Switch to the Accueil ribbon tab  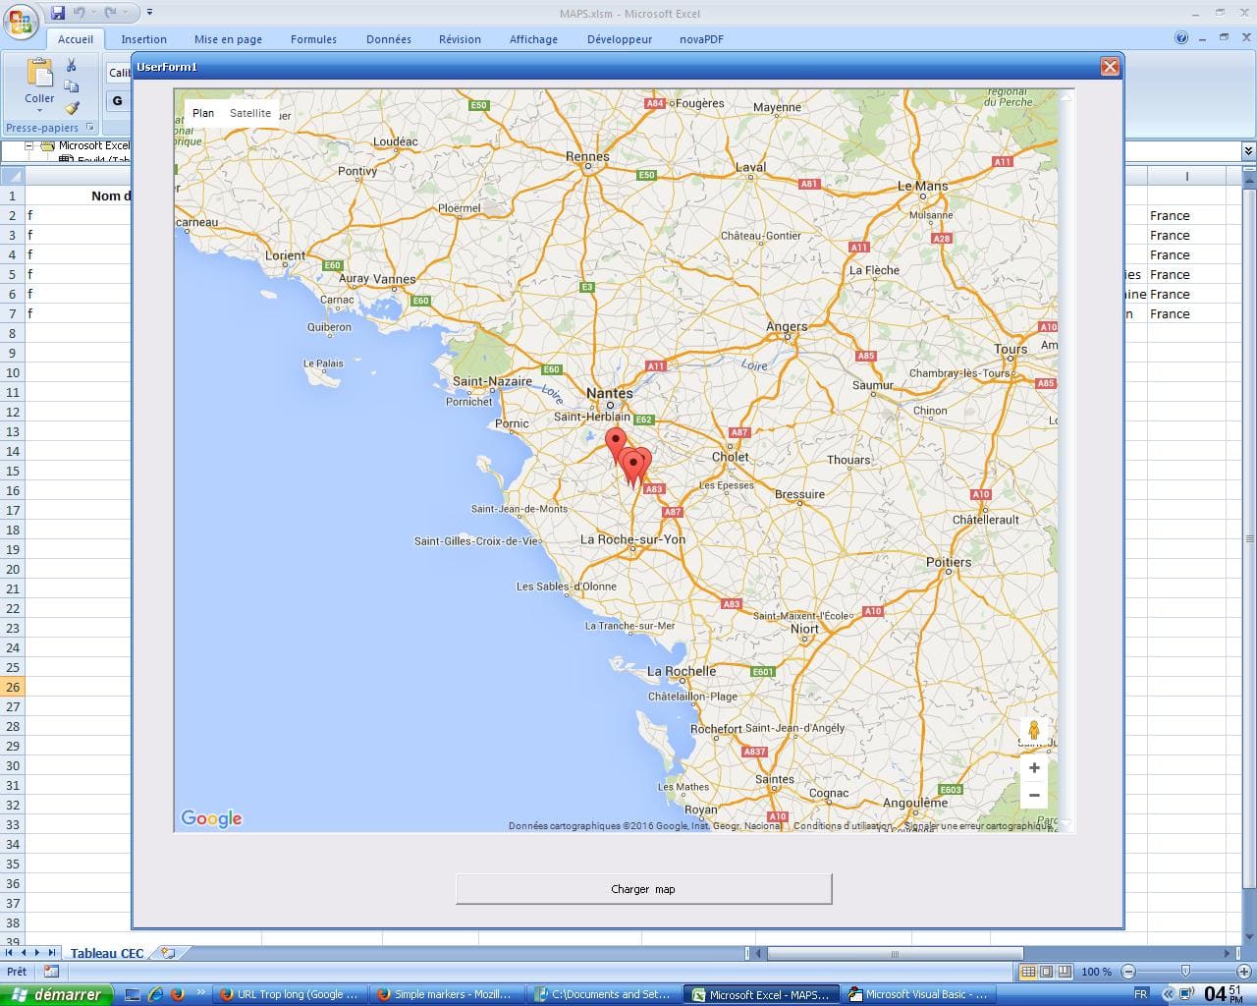coord(76,39)
